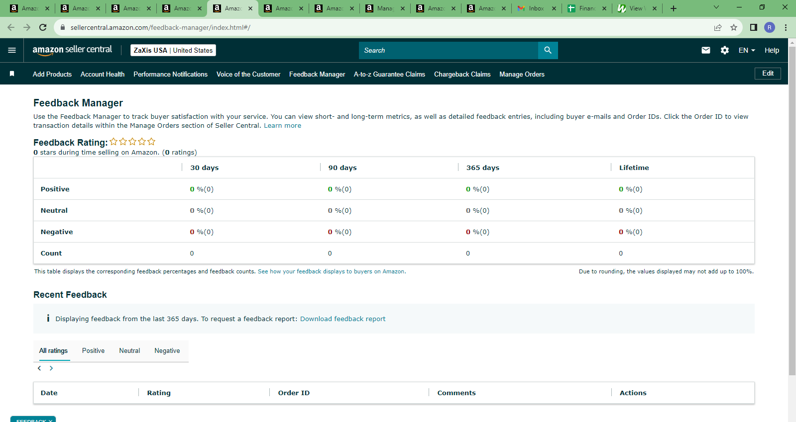Image resolution: width=796 pixels, height=422 pixels.
Task: Follow the Learn more link
Action: click(x=282, y=126)
